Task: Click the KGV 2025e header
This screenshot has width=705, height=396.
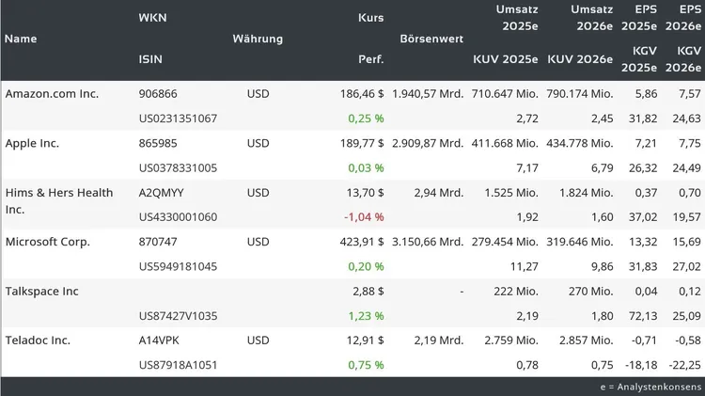Action: (x=639, y=59)
